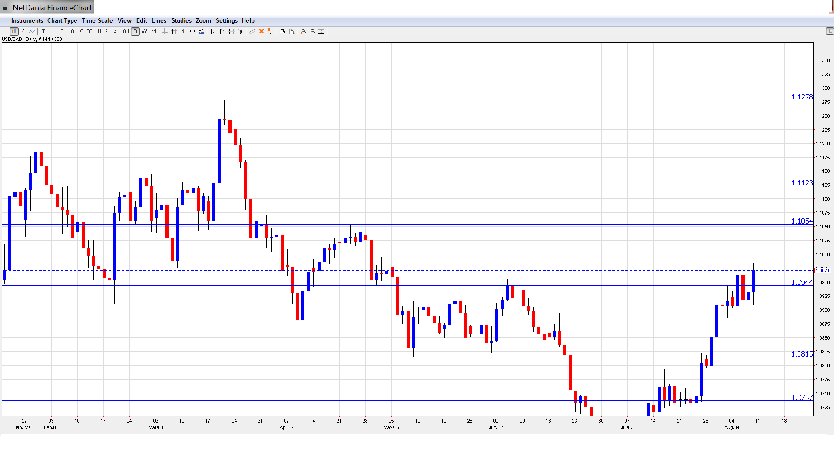Screen dimensions: 834x469
Task: Select the 4H time scale button
Action: [x=117, y=31]
